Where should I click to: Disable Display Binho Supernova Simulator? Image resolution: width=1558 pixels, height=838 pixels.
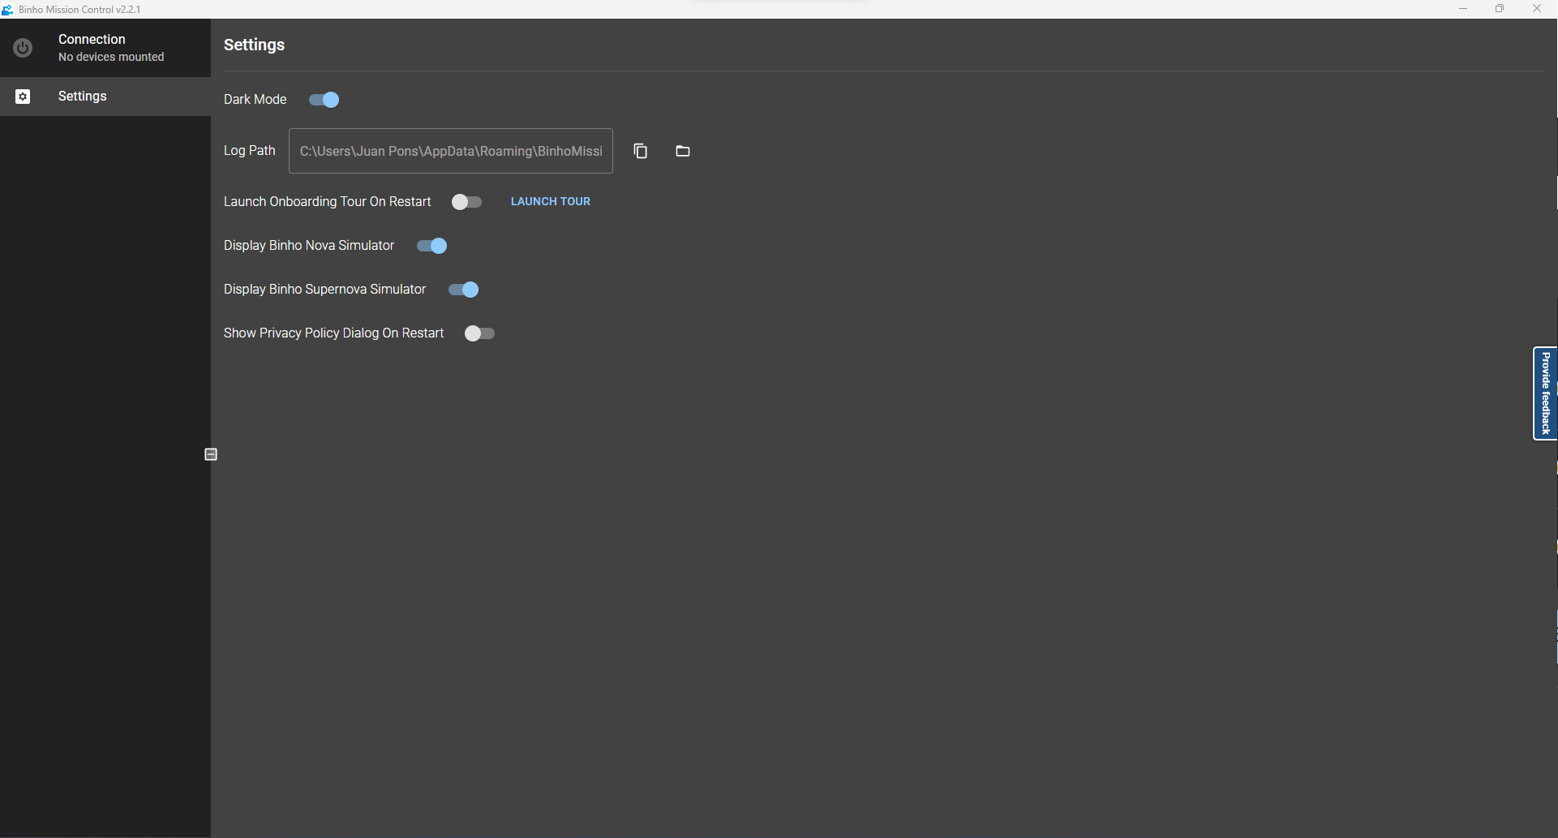click(x=464, y=290)
